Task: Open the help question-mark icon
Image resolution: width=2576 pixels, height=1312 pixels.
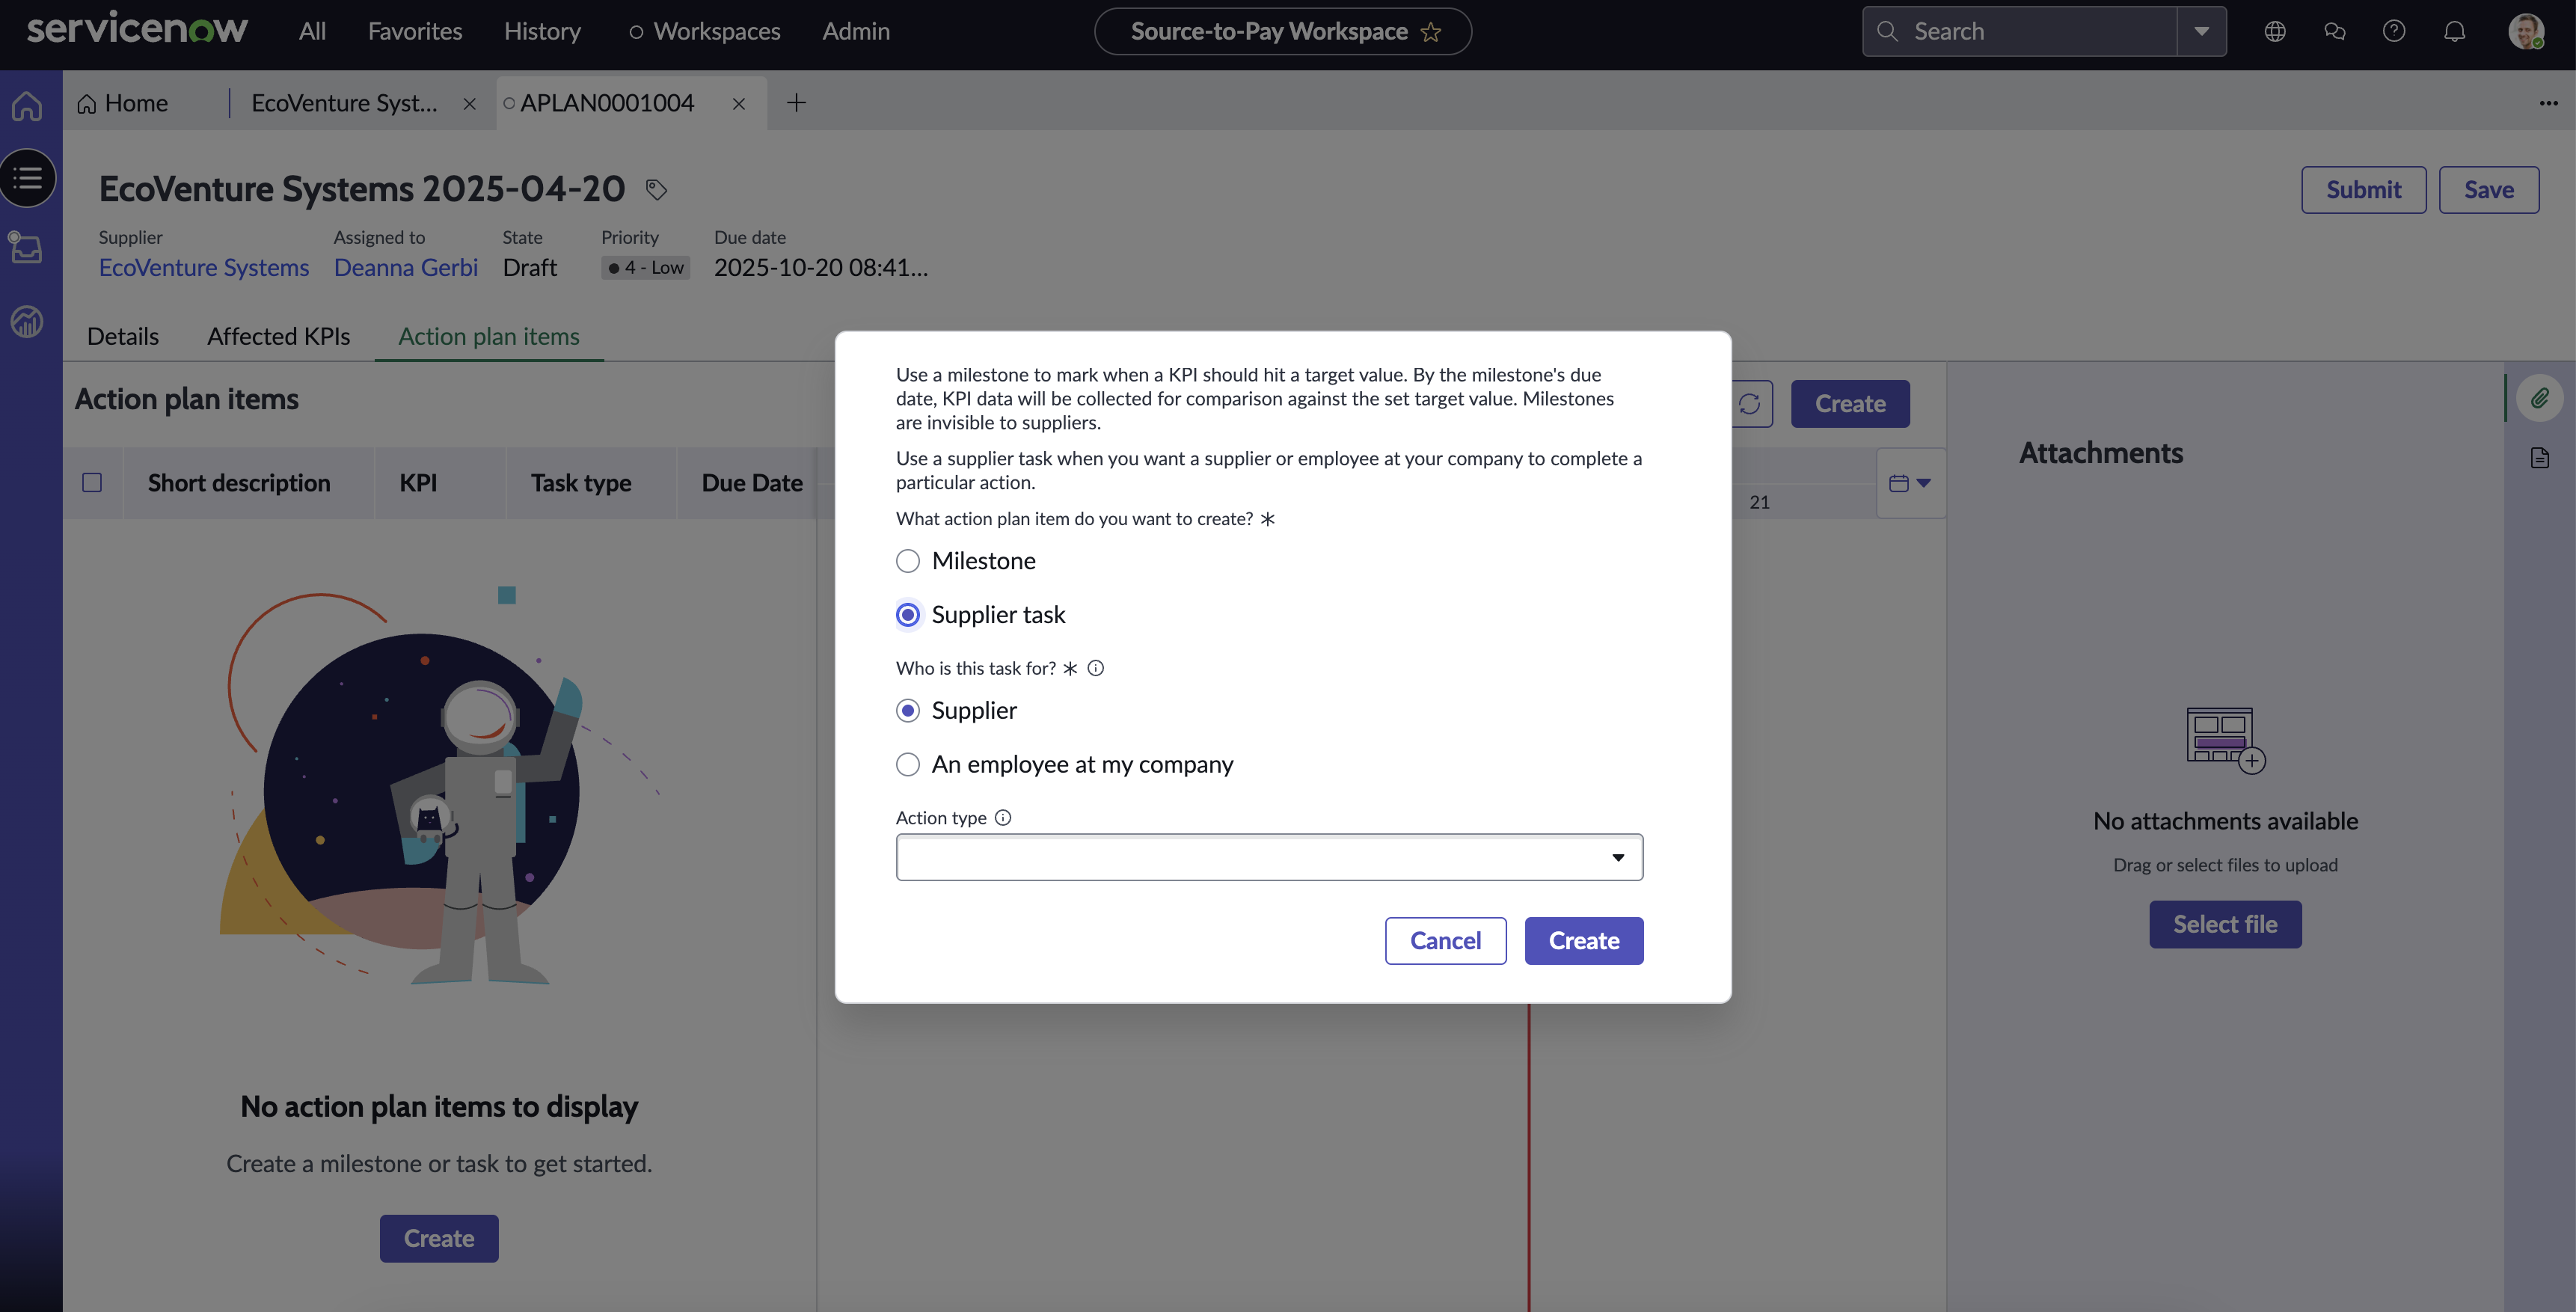Action: tap(2394, 31)
